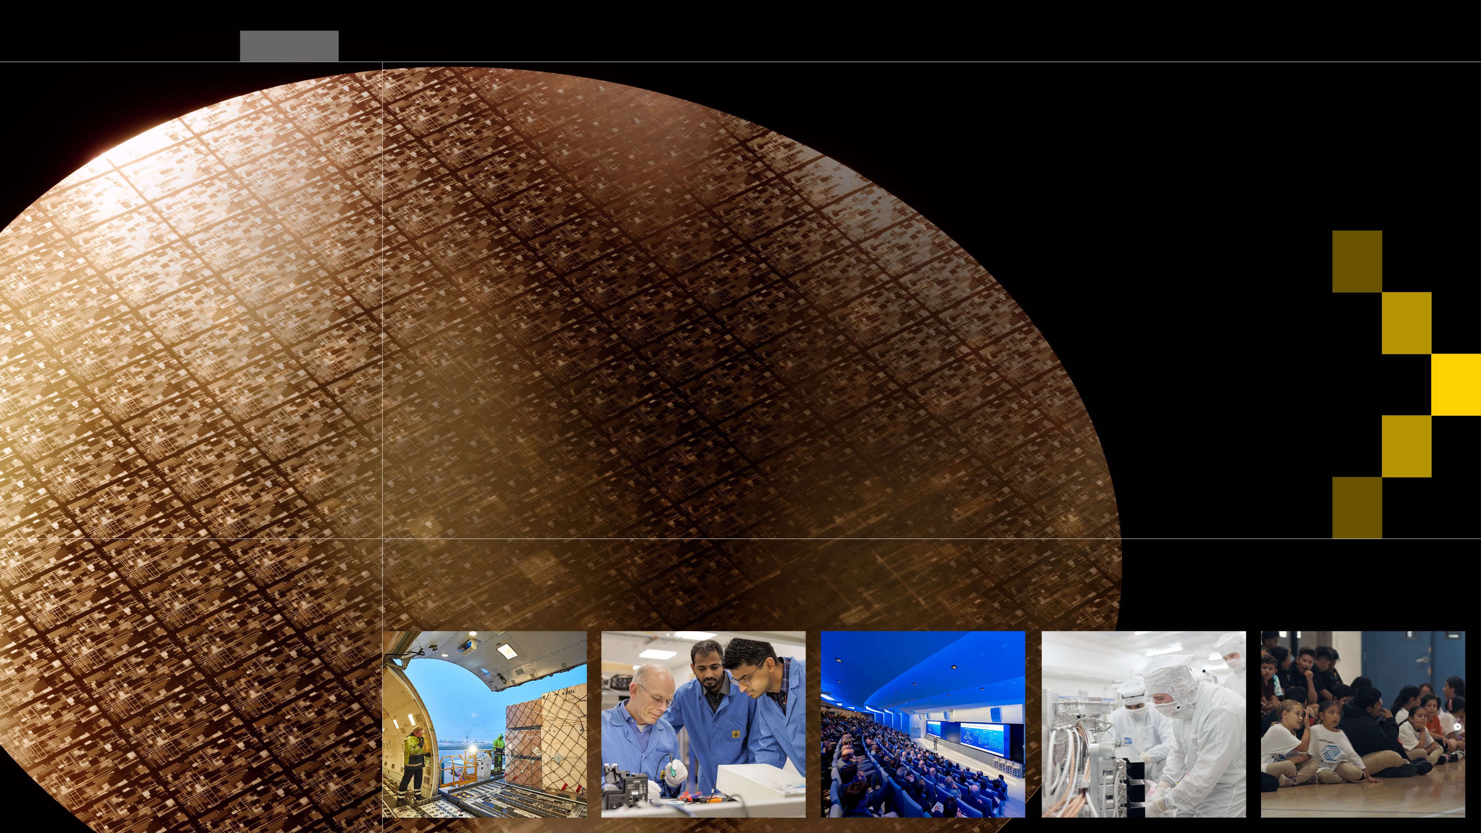Click the brightest yellow pixel square
This screenshot has height=833, width=1481.
click(1456, 386)
